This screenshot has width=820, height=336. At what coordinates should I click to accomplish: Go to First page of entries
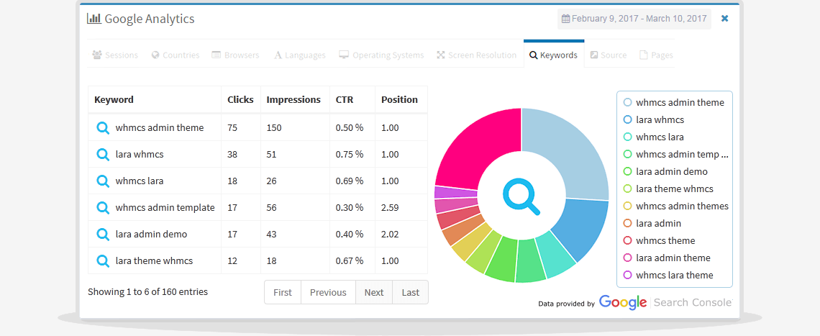283,293
